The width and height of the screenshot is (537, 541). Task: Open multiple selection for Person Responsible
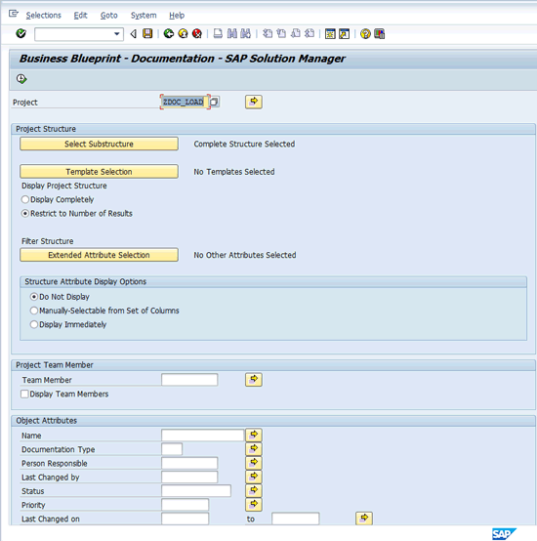tap(254, 463)
